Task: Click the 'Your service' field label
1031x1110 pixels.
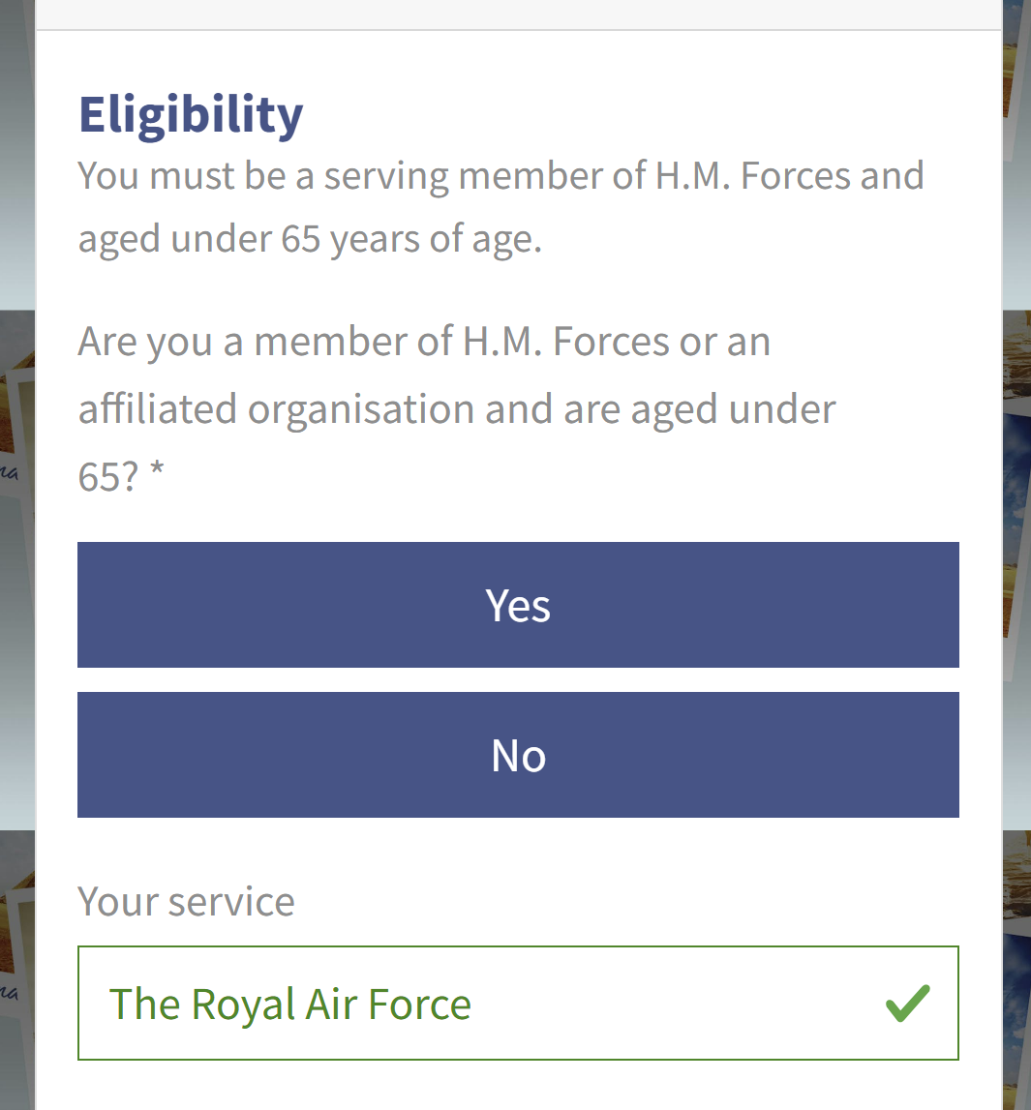Action: click(187, 901)
